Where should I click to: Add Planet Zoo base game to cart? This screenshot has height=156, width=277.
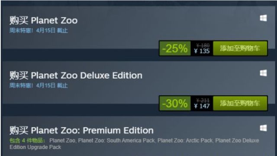point(240,48)
